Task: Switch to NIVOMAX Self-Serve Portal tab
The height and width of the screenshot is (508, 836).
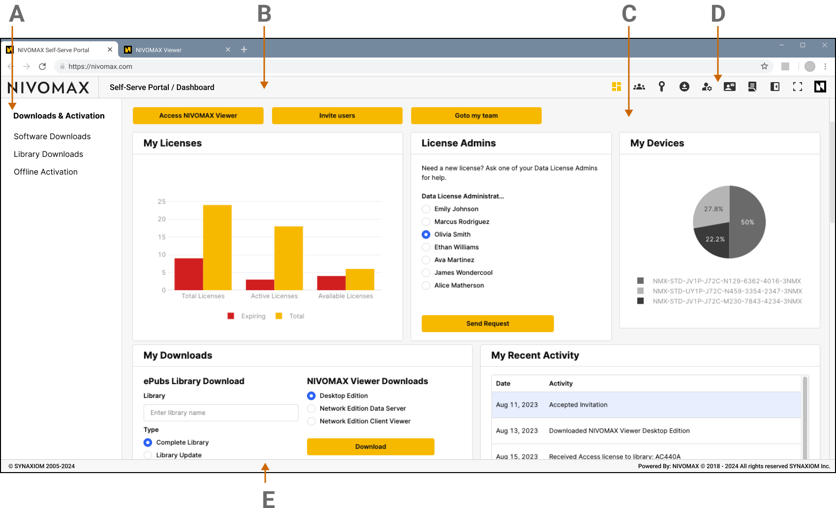Action: [x=59, y=50]
